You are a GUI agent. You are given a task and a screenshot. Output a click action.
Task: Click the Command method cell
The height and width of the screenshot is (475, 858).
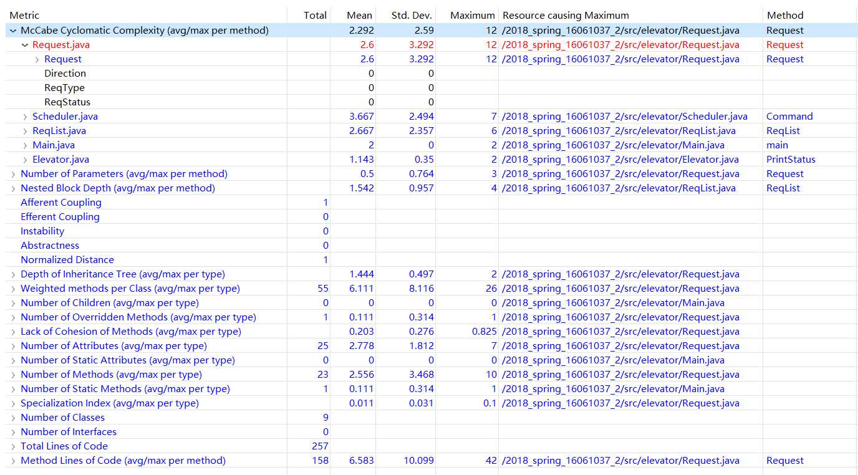(789, 117)
